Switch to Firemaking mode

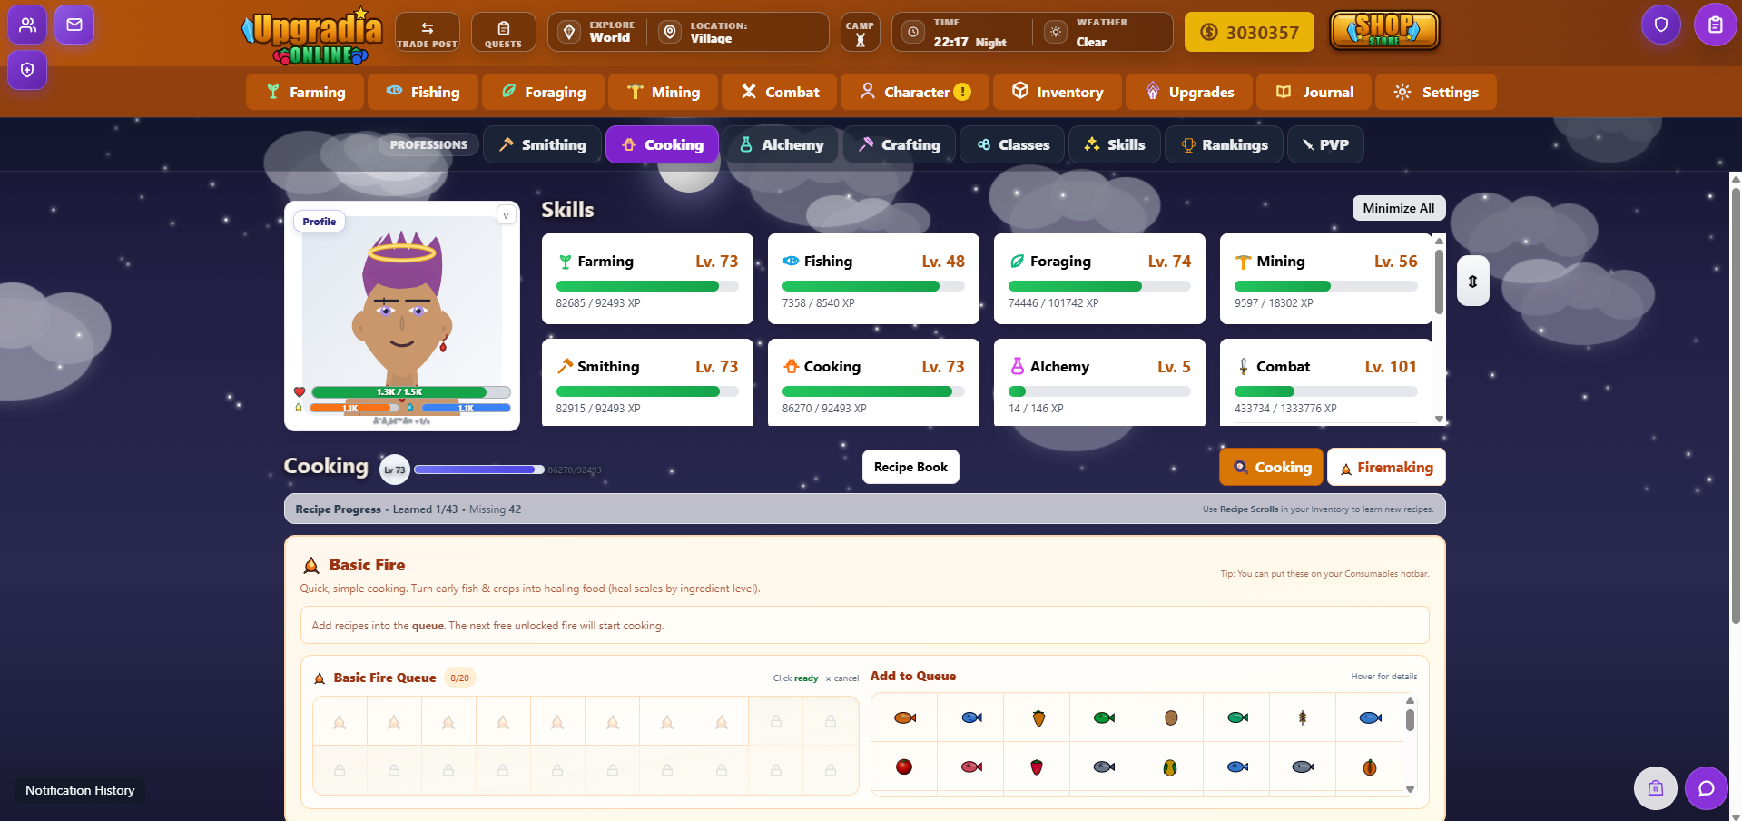[1386, 468]
